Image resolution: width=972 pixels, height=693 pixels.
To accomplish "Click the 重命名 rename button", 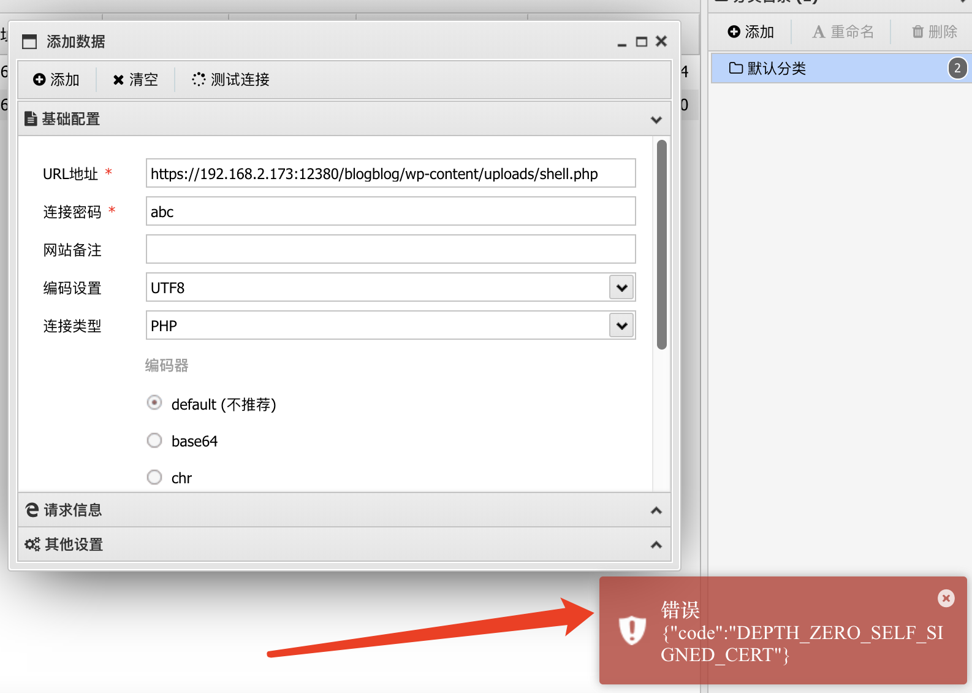I will pos(843,32).
